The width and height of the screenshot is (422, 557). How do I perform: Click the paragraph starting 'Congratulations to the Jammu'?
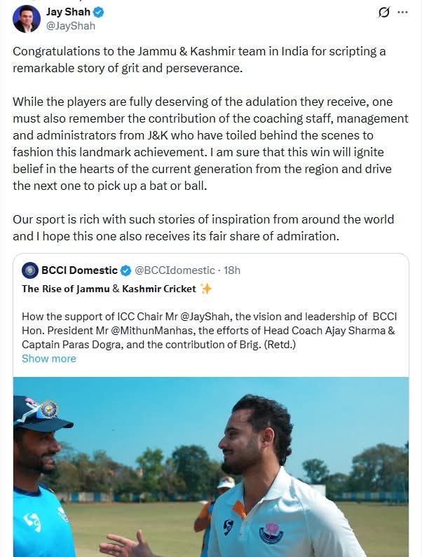[x=200, y=60]
